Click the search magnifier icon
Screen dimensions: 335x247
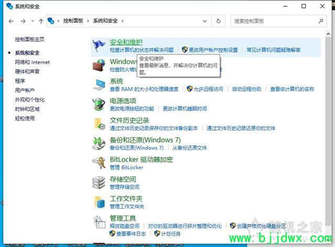coord(321,21)
